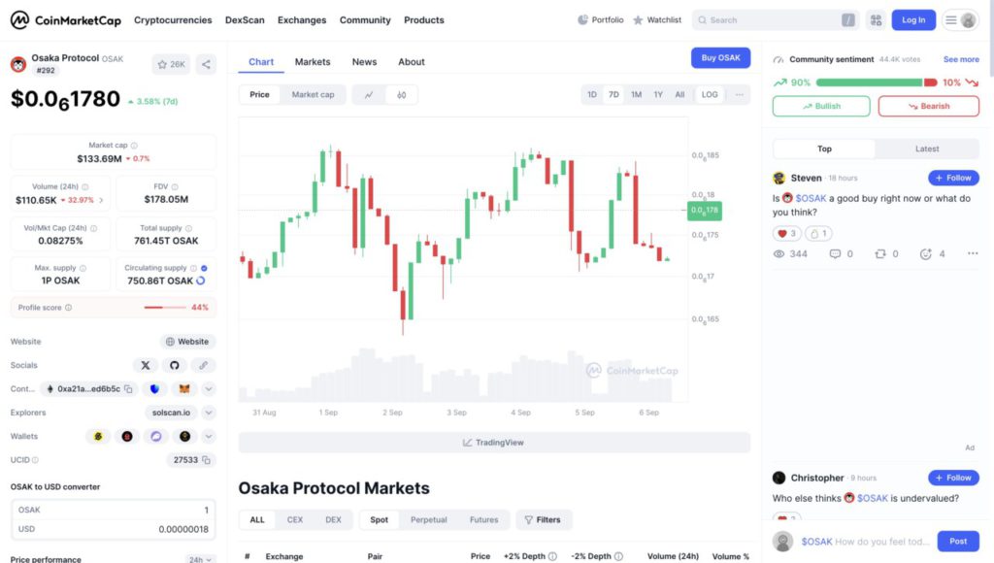
Task: Open OSAK's X profile icon
Action: (x=146, y=365)
